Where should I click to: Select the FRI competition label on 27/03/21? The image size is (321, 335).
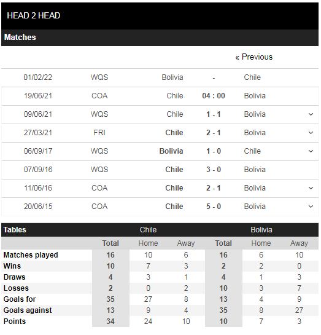[x=99, y=133]
